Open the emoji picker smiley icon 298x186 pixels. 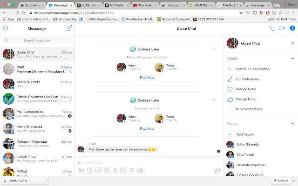click(x=107, y=170)
